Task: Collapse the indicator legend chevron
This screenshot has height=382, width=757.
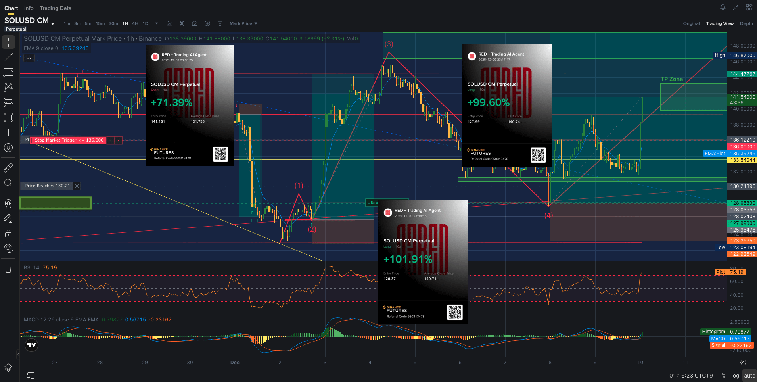Action: pyautogui.click(x=29, y=58)
